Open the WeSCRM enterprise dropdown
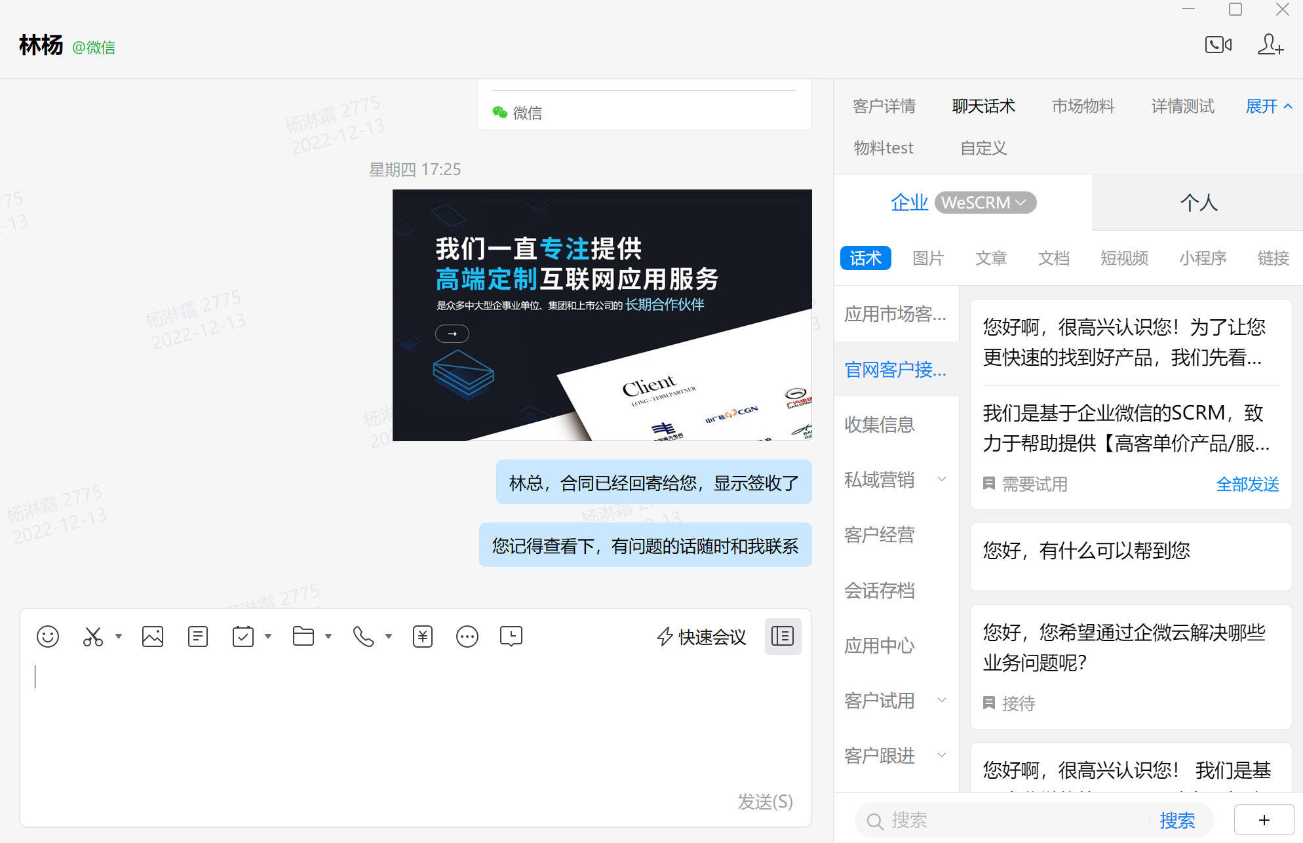The image size is (1303, 843). coord(985,203)
